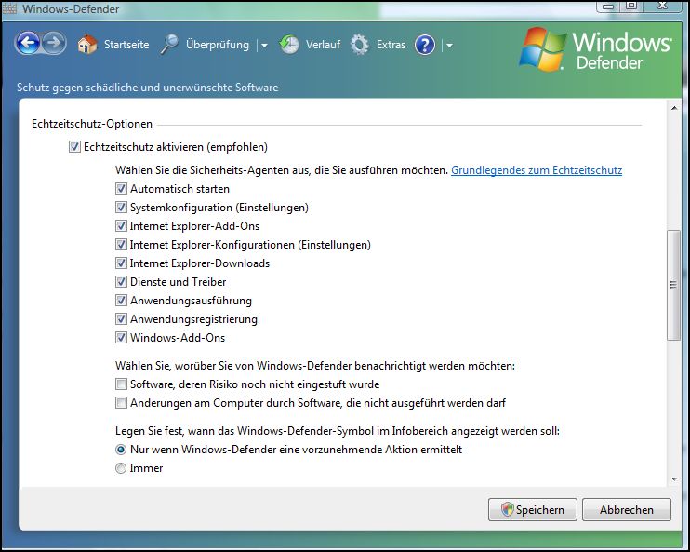Uncheck Anwendungsregistrierung

(121, 319)
